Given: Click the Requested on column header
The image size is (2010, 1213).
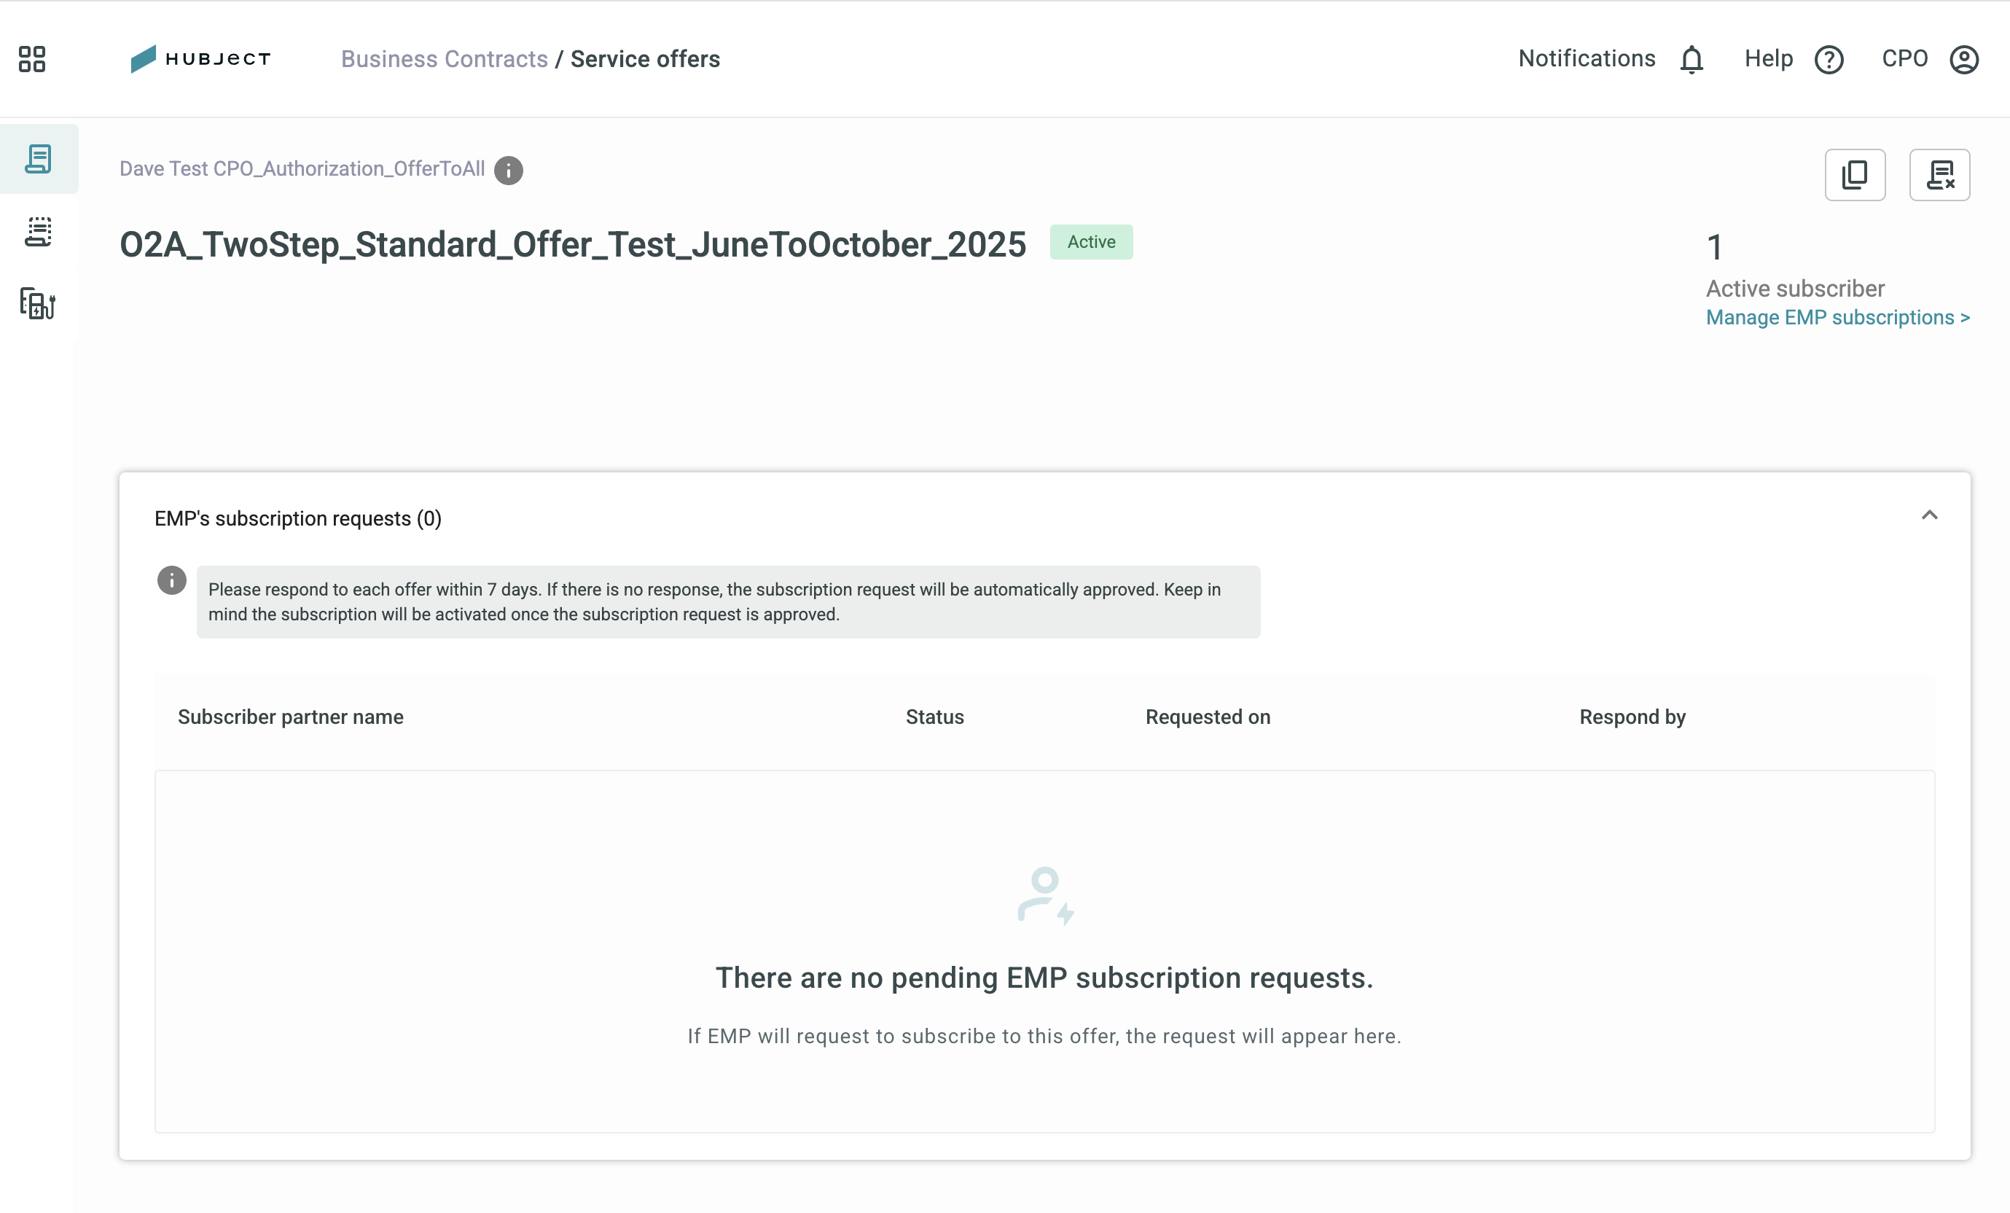Looking at the screenshot, I should click(x=1208, y=717).
